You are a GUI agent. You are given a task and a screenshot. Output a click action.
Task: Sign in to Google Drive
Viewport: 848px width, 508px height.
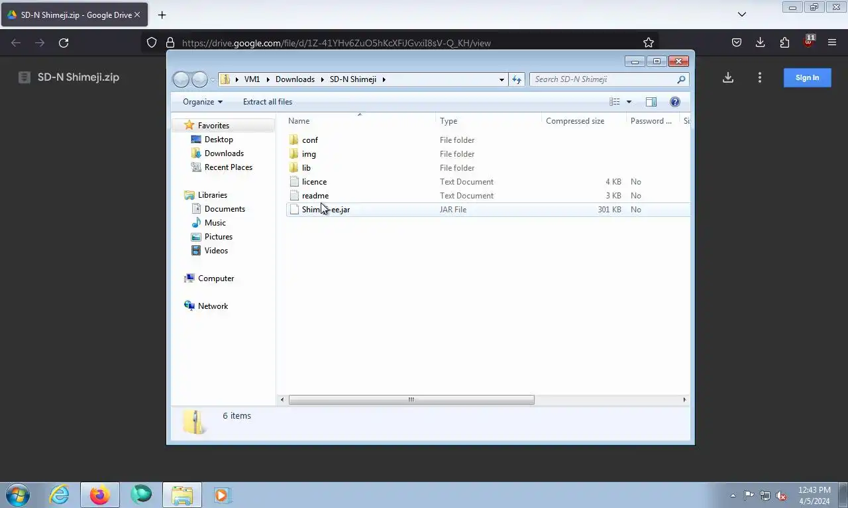pyautogui.click(x=808, y=77)
